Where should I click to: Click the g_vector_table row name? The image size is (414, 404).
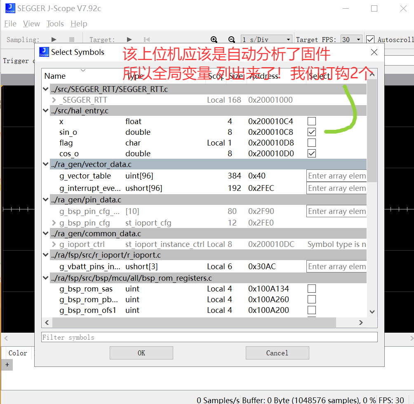(x=85, y=176)
